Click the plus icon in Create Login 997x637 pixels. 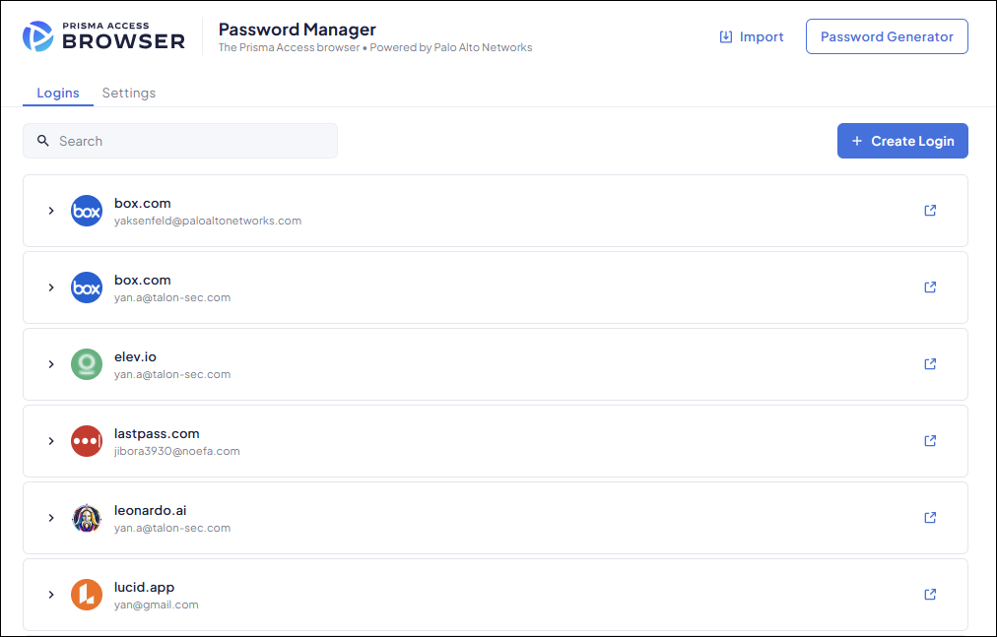tap(857, 141)
